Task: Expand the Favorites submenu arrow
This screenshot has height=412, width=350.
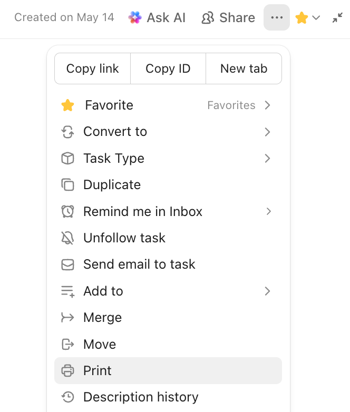Action: coord(267,105)
